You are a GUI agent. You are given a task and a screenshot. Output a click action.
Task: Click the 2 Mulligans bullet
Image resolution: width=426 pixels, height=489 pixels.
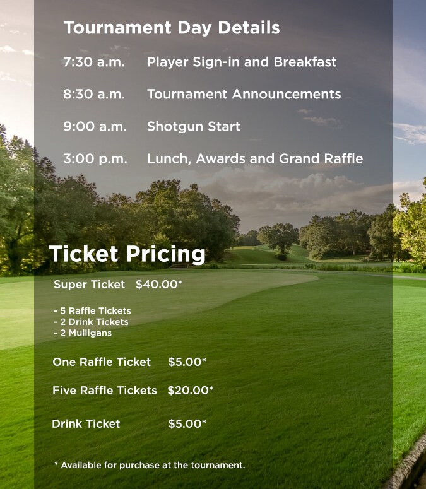coord(83,333)
